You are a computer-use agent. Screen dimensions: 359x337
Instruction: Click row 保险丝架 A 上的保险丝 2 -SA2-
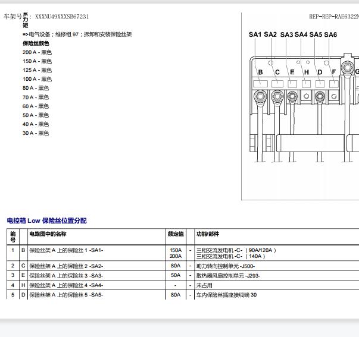[x=66, y=266]
